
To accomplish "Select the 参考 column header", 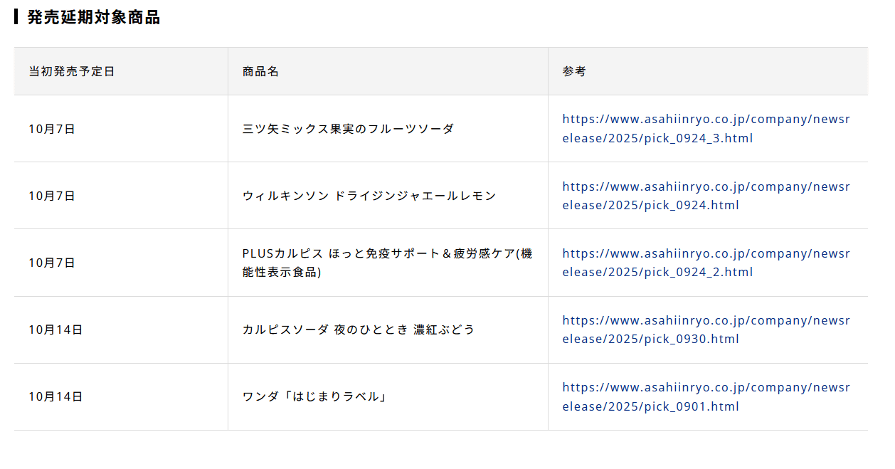I will (574, 71).
